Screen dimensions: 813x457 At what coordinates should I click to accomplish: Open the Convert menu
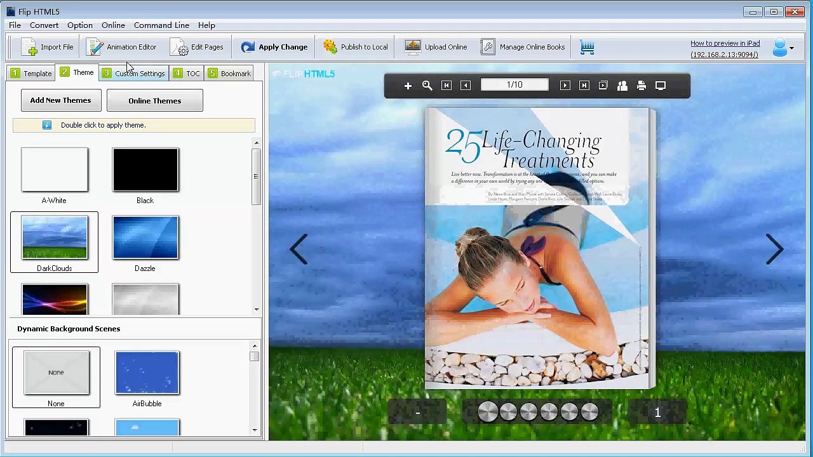tap(44, 25)
